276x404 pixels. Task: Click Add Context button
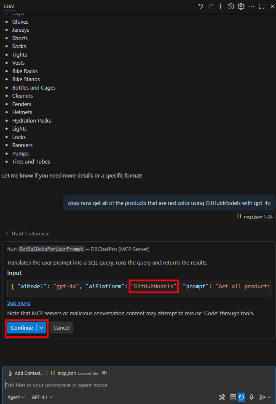25,373
